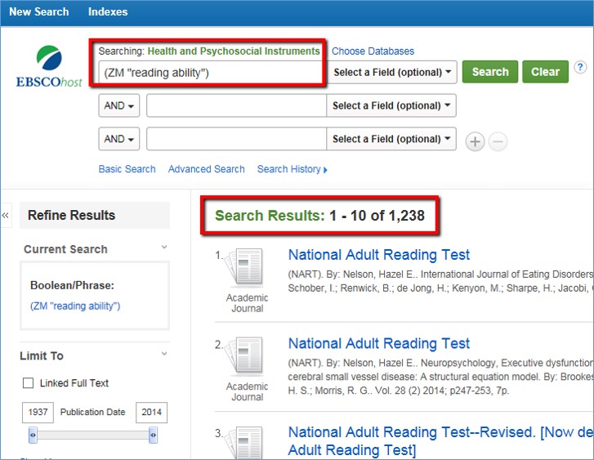The image size is (594, 460).
Task: Focus the second search term field
Action: click(x=236, y=105)
